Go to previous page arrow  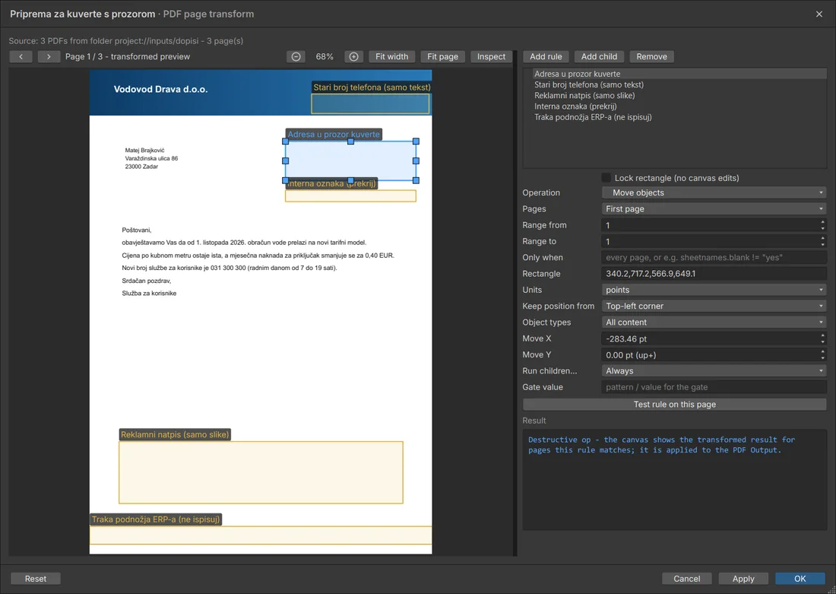pyautogui.click(x=21, y=56)
